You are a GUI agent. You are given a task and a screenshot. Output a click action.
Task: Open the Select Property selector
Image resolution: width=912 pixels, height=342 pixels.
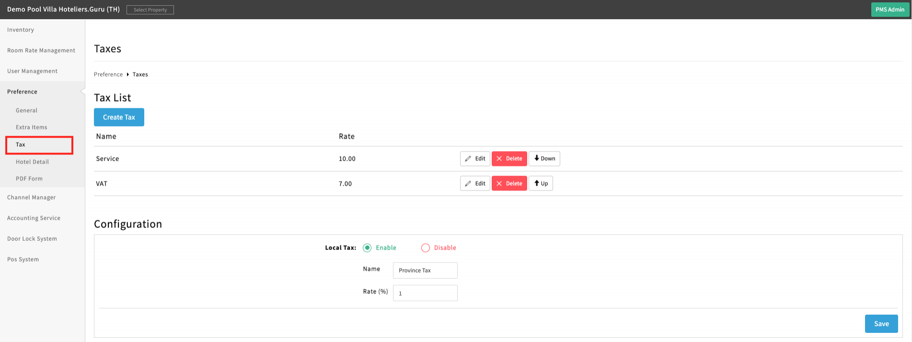click(x=150, y=10)
